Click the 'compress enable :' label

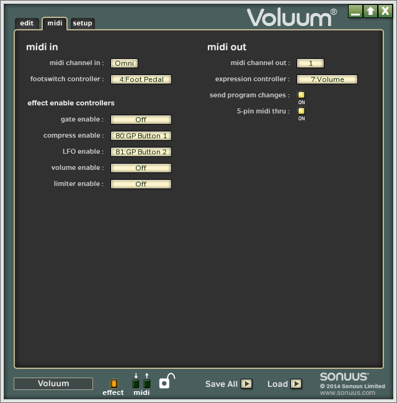74,135
